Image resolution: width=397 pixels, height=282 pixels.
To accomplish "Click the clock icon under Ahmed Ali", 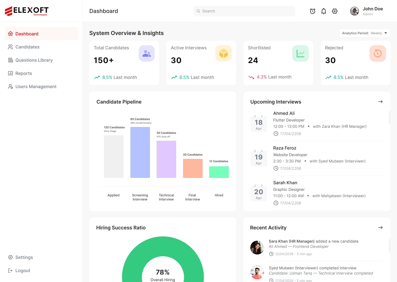I will tap(276, 134).
